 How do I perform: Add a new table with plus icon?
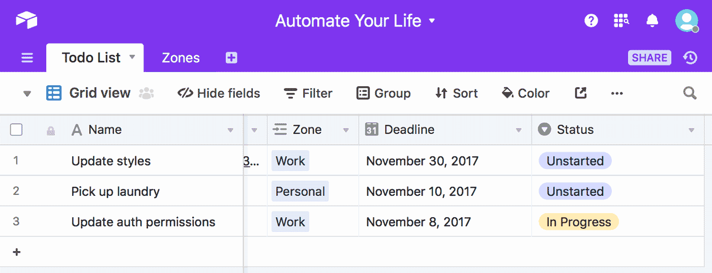pyautogui.click(x=231, y=58)
